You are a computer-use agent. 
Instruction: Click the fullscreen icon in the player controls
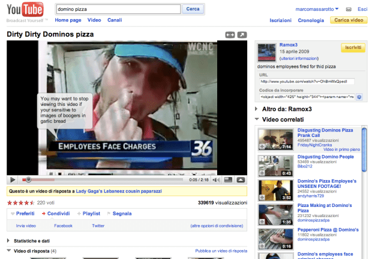[229, 179]
